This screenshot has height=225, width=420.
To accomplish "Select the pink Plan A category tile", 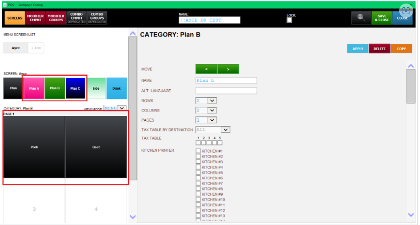I will pyautogui.click(x=34, y=88).
